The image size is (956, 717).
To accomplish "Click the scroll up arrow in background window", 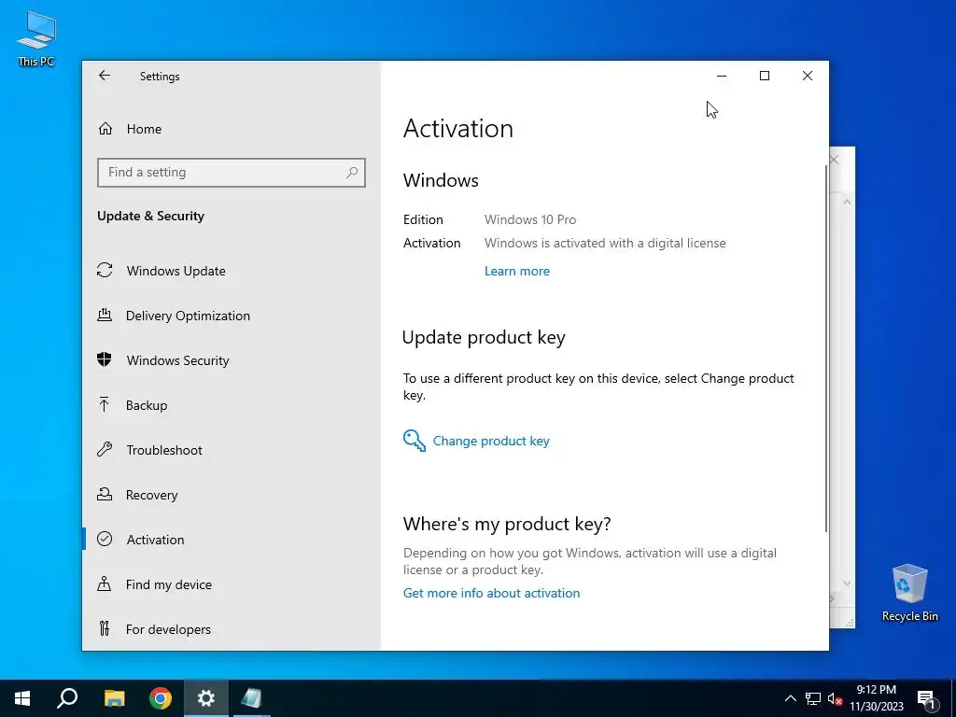I will point(847,202).
